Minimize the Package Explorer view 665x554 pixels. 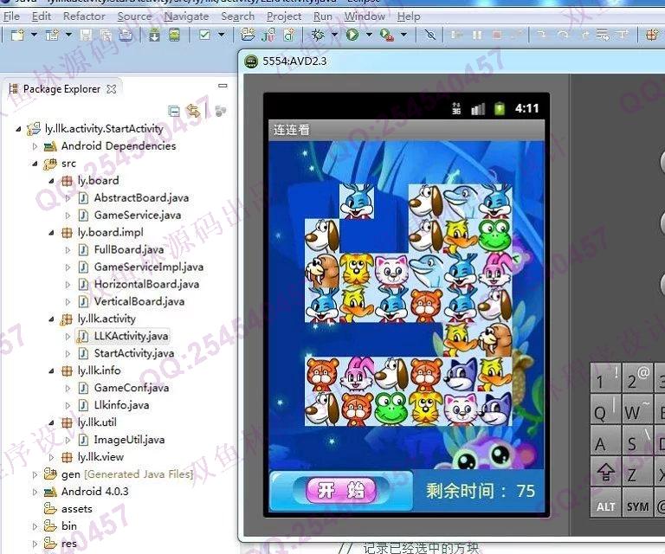point(223,86)
